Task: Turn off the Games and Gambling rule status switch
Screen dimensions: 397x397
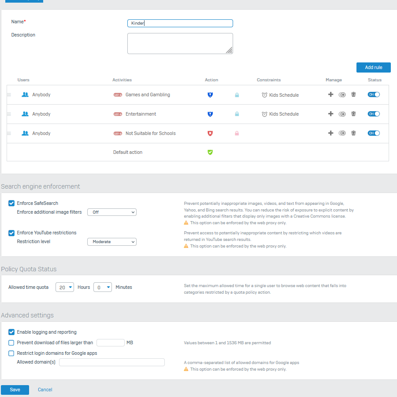Action: (374, 95)
